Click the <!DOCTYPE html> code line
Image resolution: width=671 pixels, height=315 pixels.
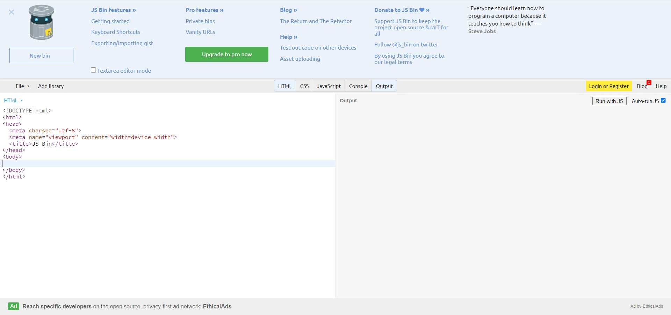click(x=27, y=111)
